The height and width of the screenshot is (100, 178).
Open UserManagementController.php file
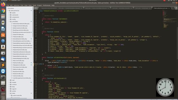[22, 78]
